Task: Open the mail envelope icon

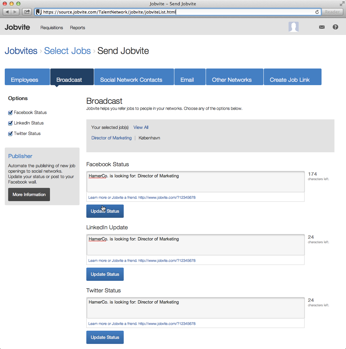Action: (x=322, y=27)
